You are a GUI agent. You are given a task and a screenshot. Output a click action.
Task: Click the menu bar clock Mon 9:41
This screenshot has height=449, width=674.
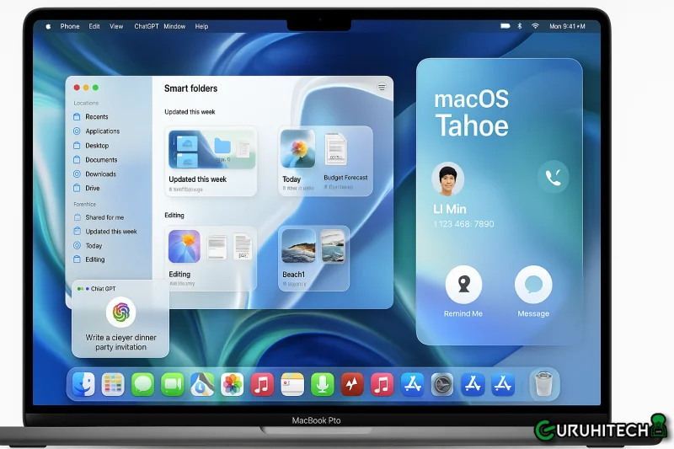[567, 26]
